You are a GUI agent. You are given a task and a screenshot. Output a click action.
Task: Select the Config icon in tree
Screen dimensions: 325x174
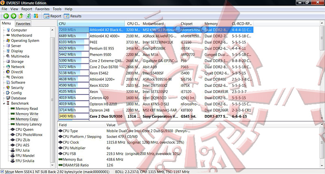(x=8, y=93)
